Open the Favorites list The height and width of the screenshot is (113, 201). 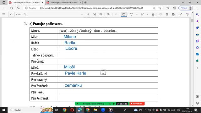(168, 8)
